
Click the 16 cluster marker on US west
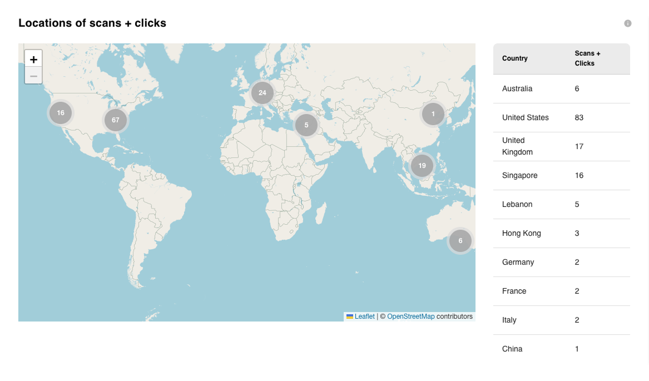pyautogui.click(x=61, y=113)
